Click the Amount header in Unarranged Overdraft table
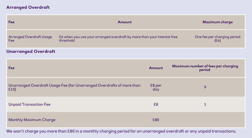Screen dimensions: 252x138 point(156,68)
